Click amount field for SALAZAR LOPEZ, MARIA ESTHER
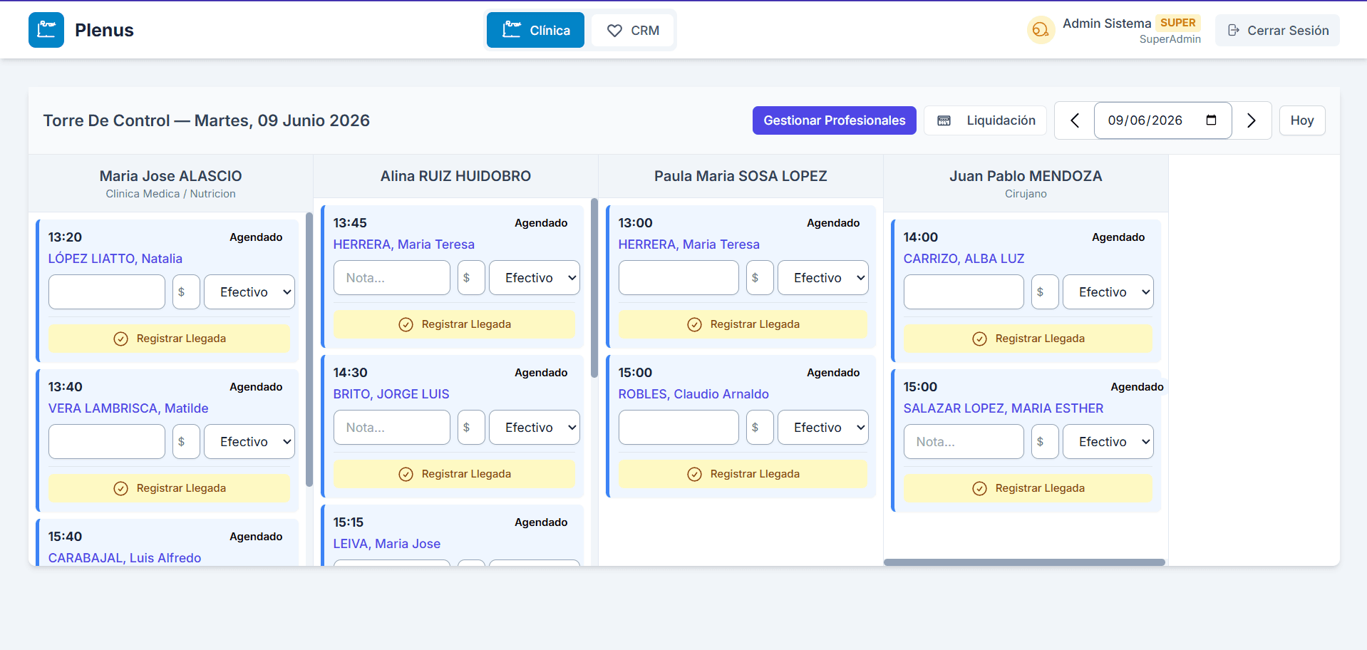 coord(1045,442)
